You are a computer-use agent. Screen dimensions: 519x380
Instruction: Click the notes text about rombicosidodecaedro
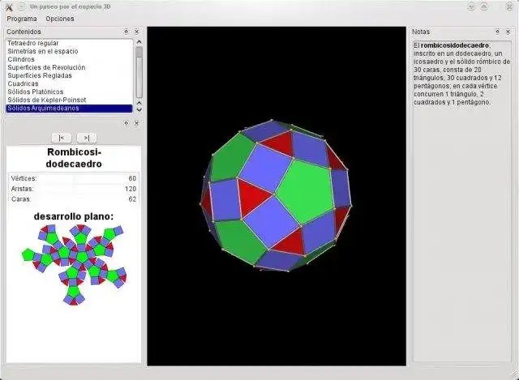(x=461, y=74)
